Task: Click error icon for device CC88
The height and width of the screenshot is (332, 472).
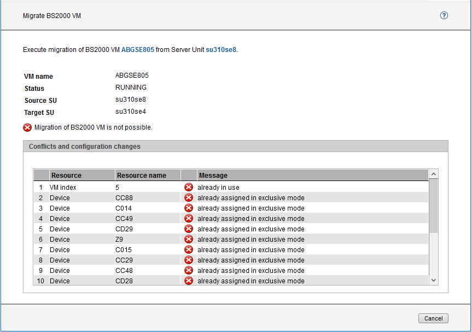Action: [x=189, y=198]
